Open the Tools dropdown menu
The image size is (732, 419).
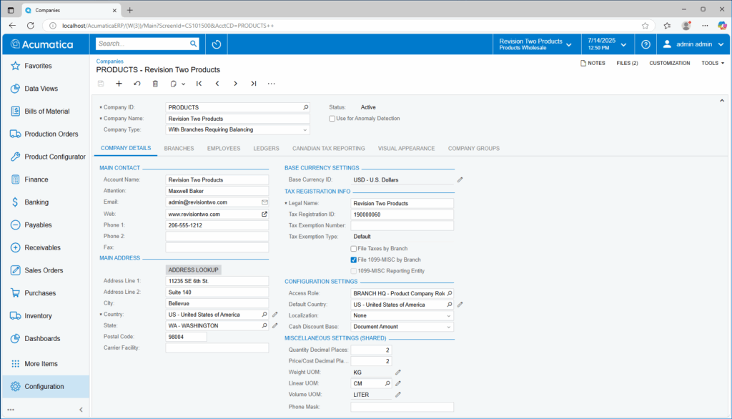click(x=713, y=63)
